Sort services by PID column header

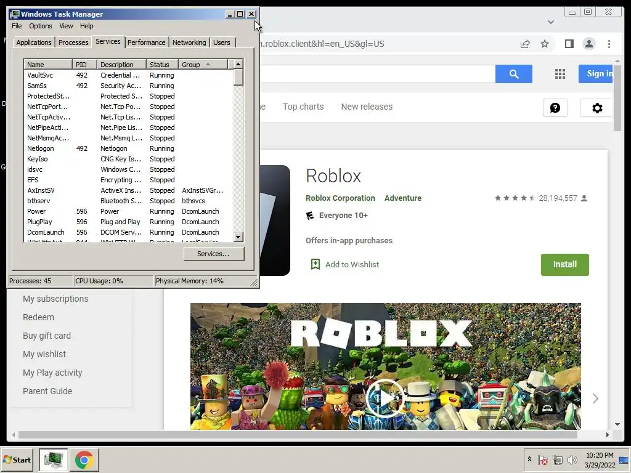(x=84, y=64)
